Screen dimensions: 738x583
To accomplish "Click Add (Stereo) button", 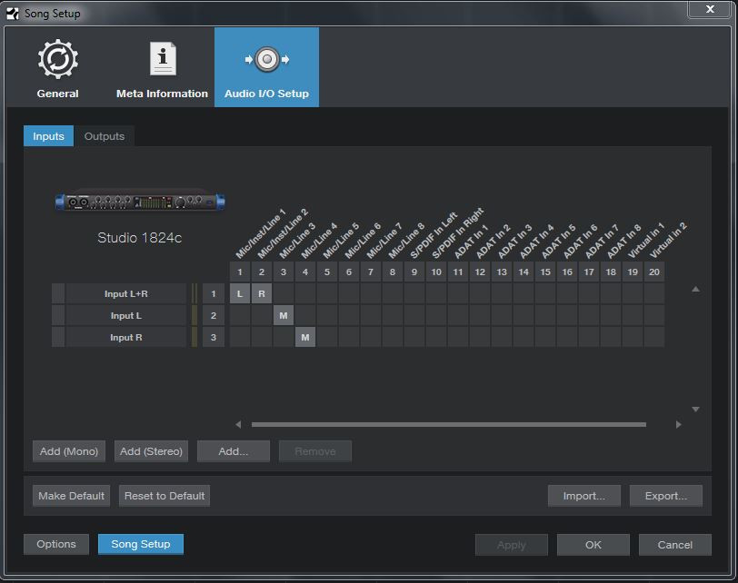I will (x=151, y=451).
